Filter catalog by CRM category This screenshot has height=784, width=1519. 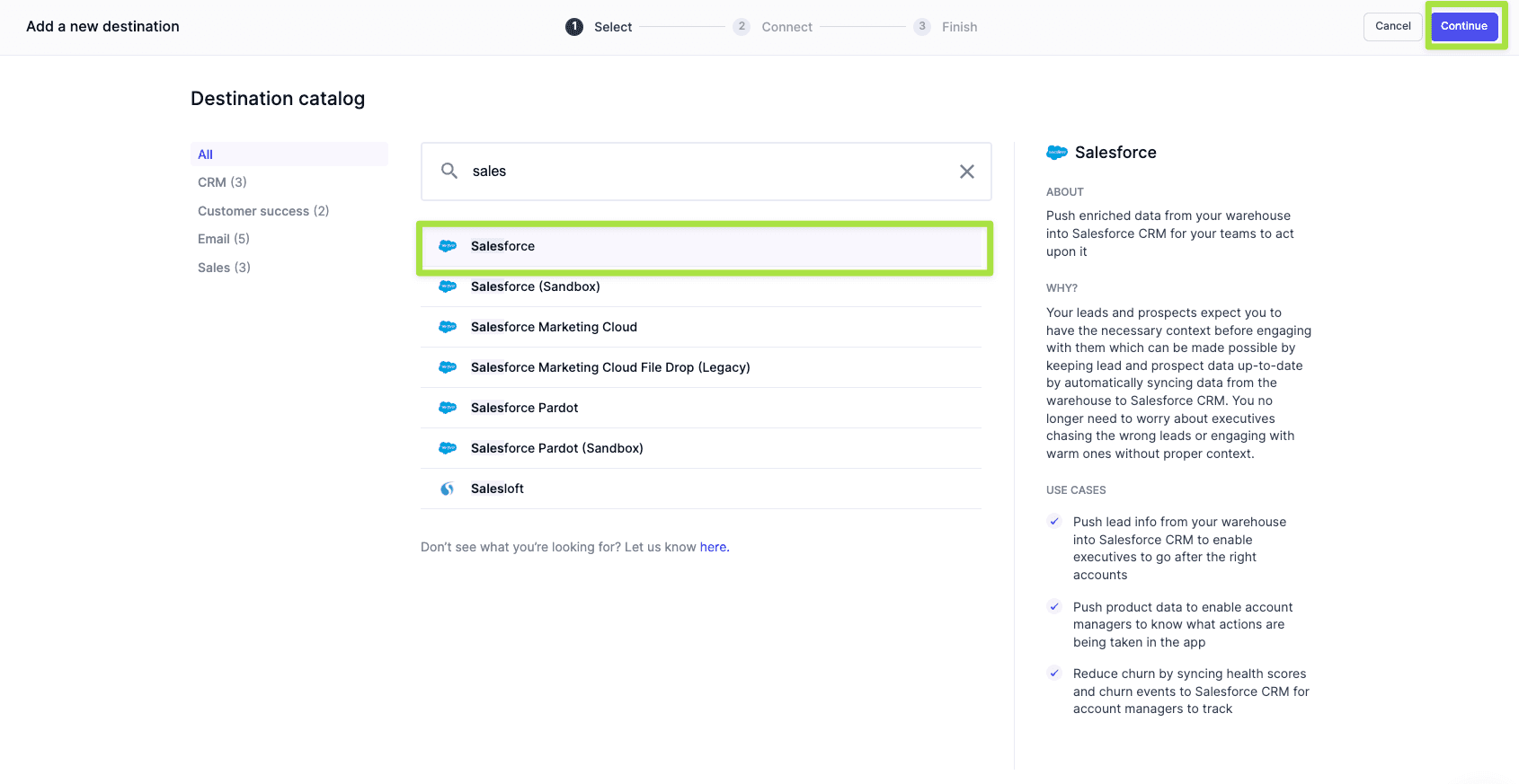pyautogui.click(x=222, y=182)
